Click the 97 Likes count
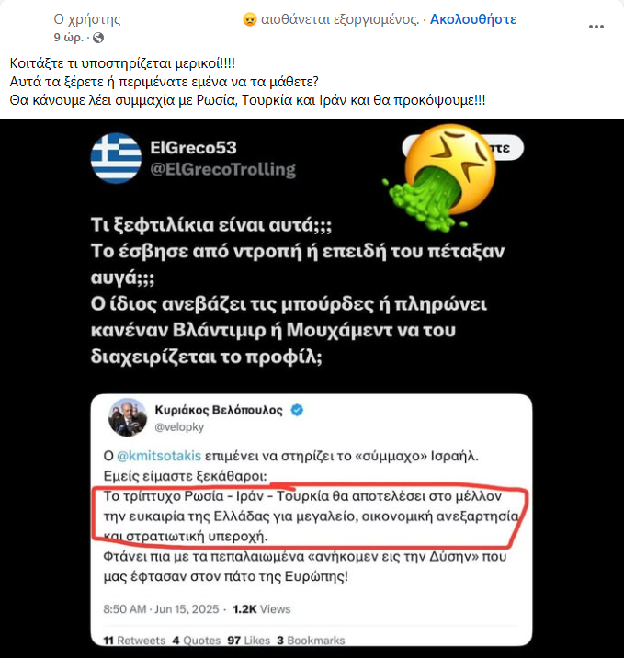624x658 pixels. [248, 641]
